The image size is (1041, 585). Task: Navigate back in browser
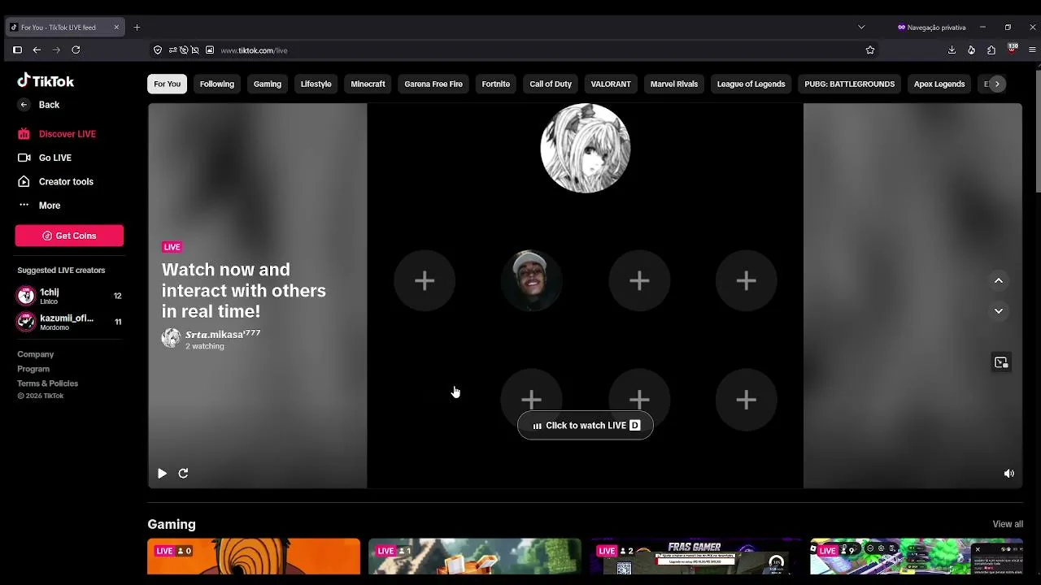tap(37, 50)
